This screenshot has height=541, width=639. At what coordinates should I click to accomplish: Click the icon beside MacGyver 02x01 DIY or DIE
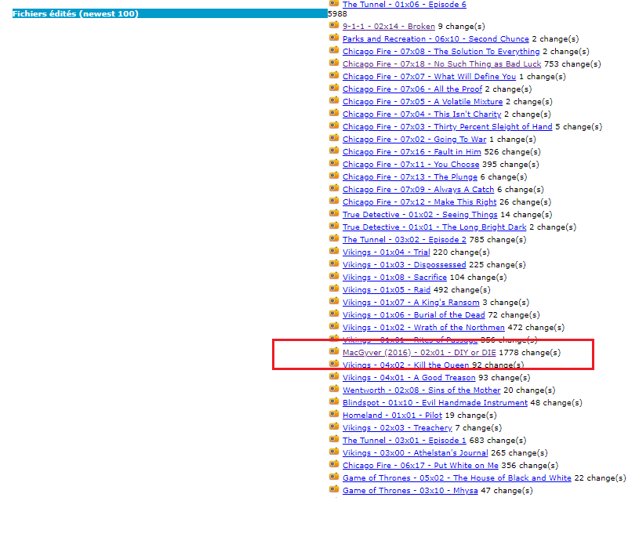(x=334, y=351)
